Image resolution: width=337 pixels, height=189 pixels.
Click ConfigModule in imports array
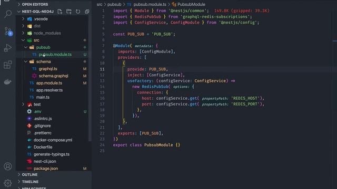[x=156, y=51]
